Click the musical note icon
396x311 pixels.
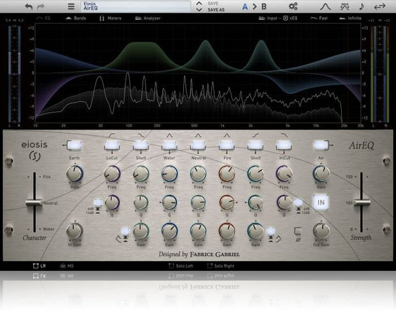coord(362,6)
